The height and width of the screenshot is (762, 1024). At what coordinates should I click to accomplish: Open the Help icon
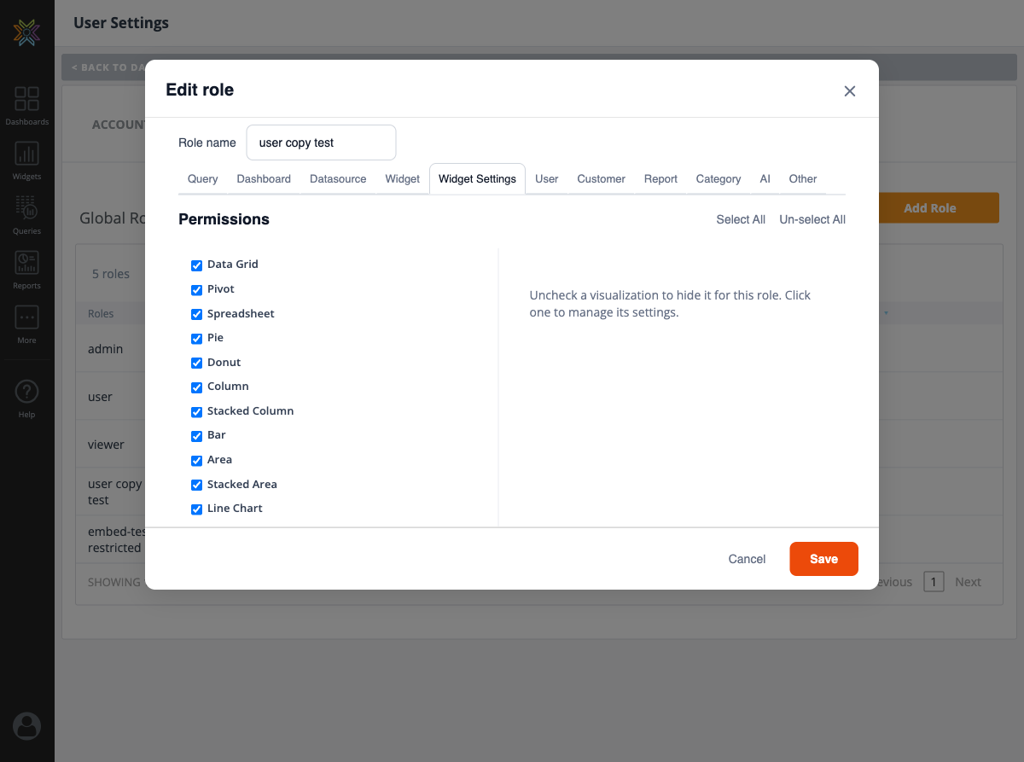pyautogui.click(x=27, y=398)
